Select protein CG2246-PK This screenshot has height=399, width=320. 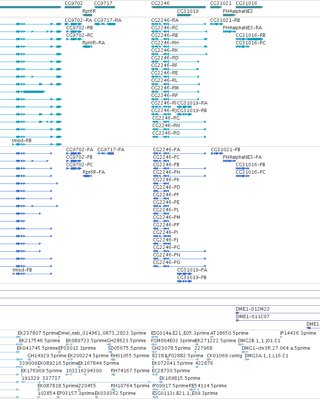166,180
